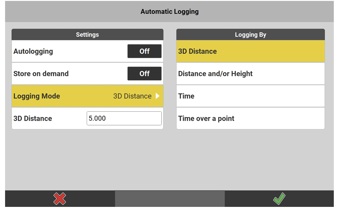Open the Logging Mode row label
Image resolution: width=342 pixels, height=210 pixels.
[x=37, y=96]
